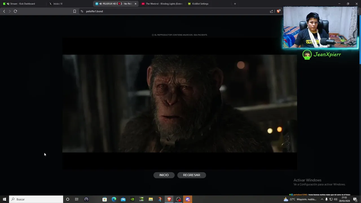Screen dimensions: 361x203
Task: Click the Buscar taskbar search box
Action: click(36, 199)
